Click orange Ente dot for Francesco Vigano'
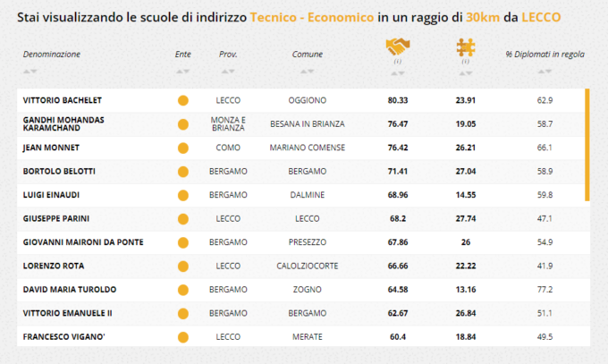This screenshot has width=608, height=364. coord(183,336)
